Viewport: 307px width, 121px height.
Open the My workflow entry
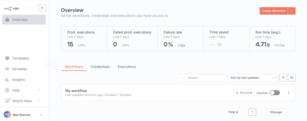pyautogui.click(x=76, y=91)
